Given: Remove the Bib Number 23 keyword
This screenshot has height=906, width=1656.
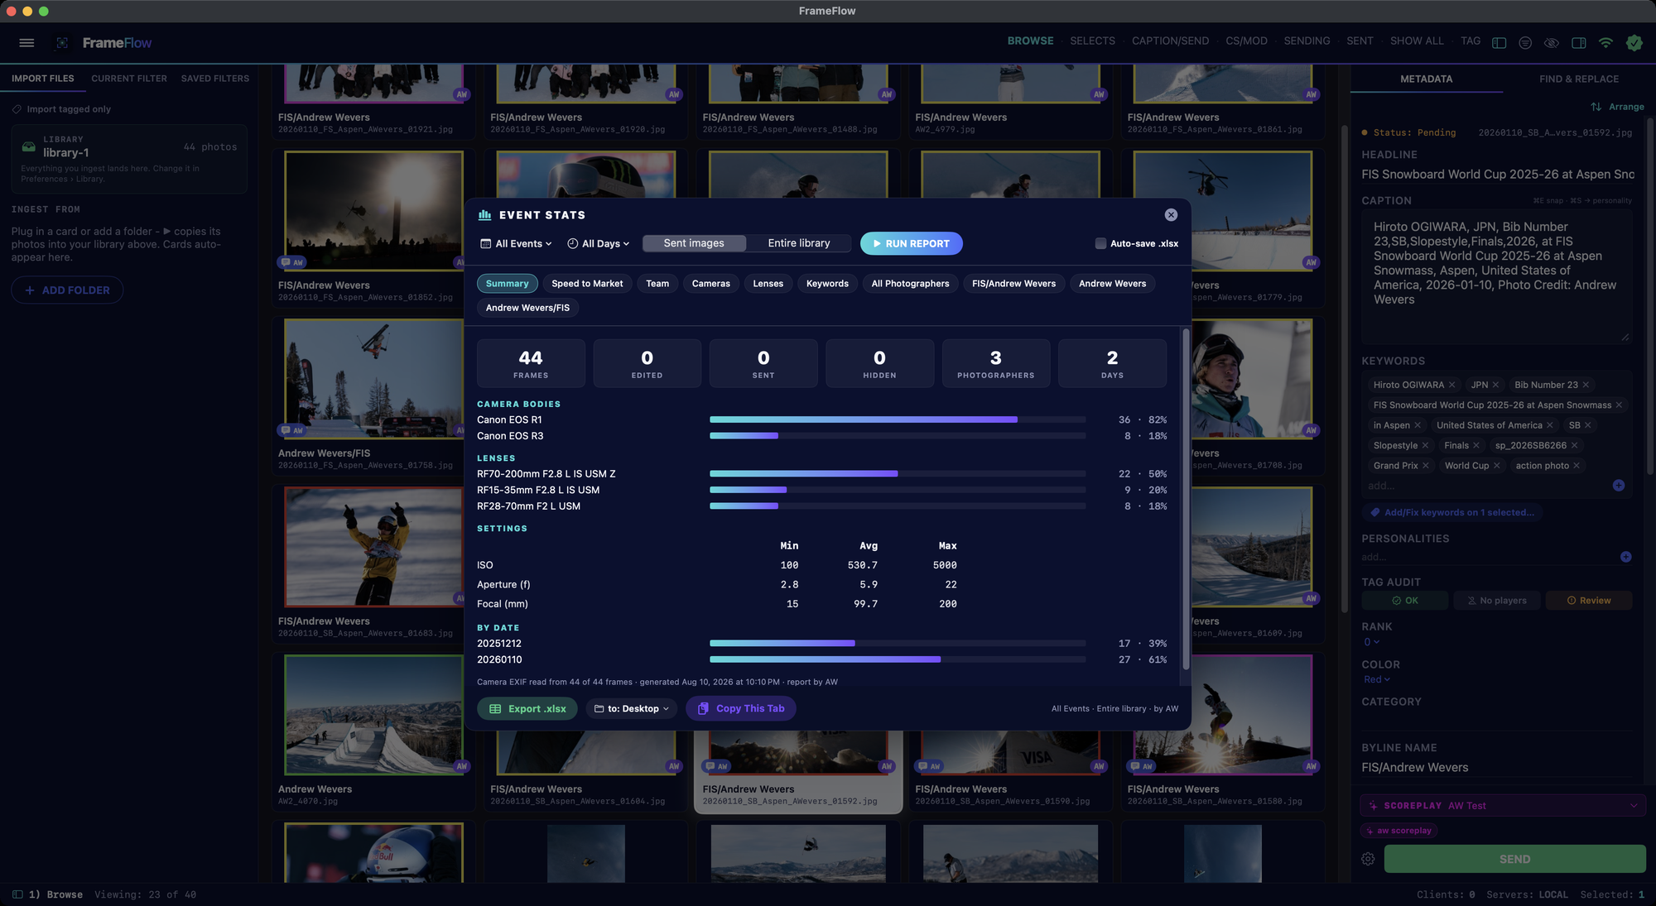Looking at the screenshot, I should point(1586,385).
